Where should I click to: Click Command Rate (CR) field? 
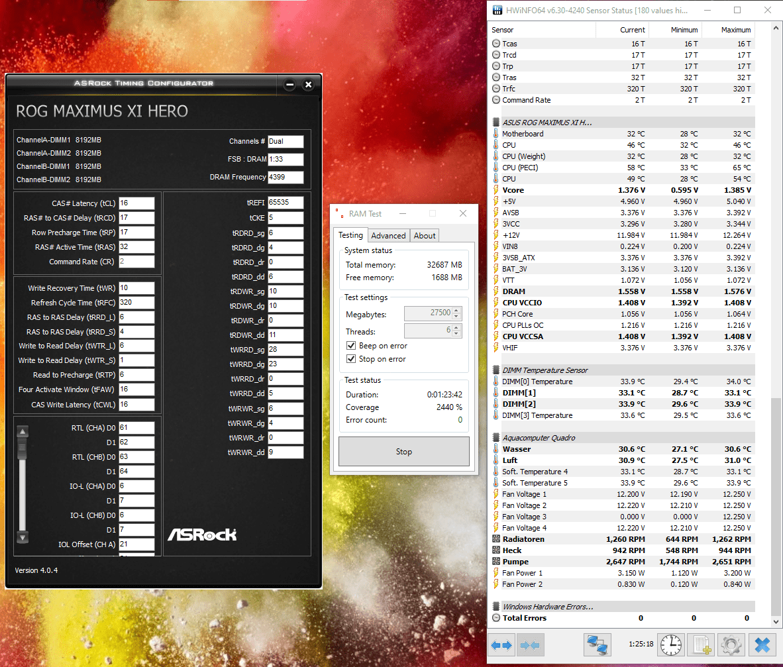136,261
